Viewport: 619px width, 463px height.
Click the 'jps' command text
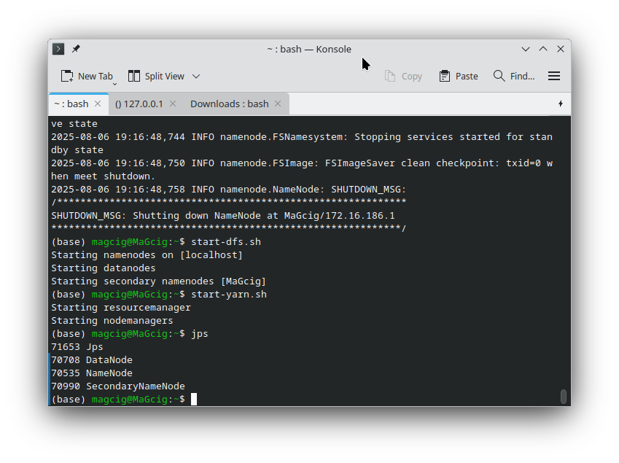200,334
